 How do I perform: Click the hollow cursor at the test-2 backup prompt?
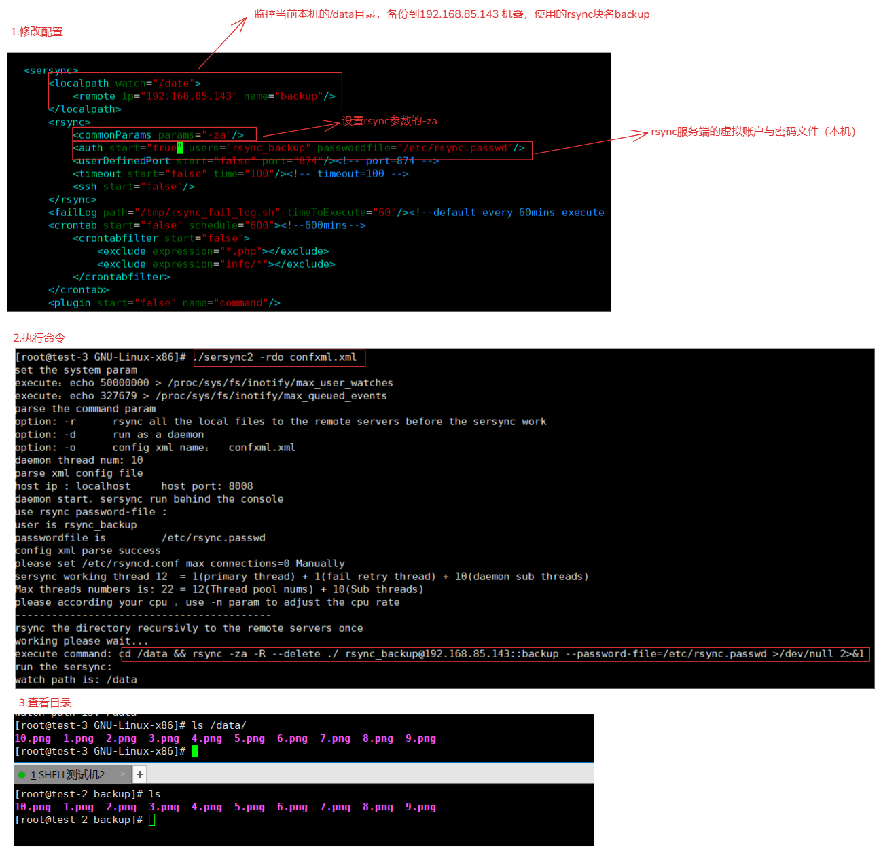[152, 820]
